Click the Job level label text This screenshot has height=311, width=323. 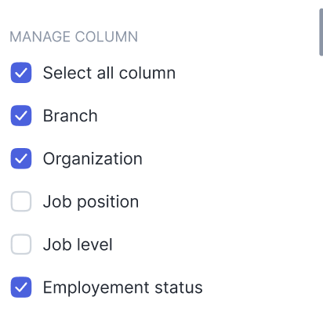(78, 244)
